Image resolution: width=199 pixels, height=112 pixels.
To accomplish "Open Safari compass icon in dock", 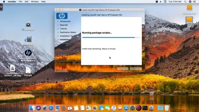I will tap(51, 108).
